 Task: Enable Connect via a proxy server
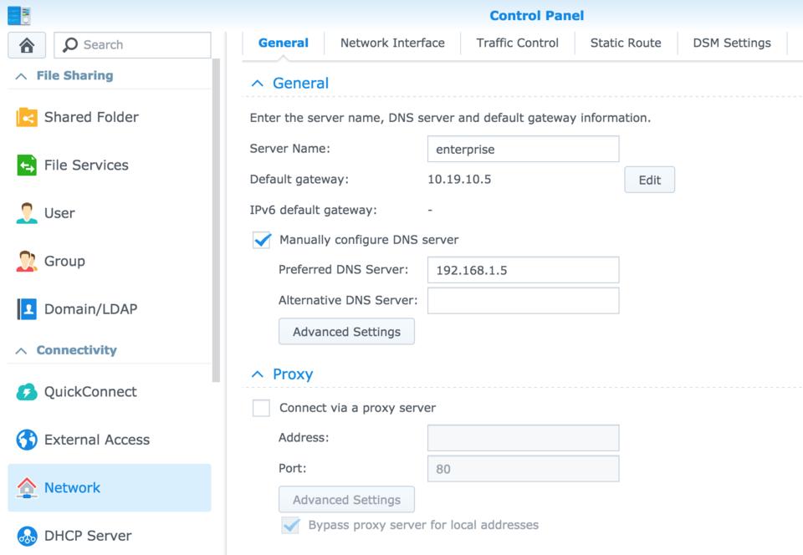pyautogui.click(x=262, y=408)
